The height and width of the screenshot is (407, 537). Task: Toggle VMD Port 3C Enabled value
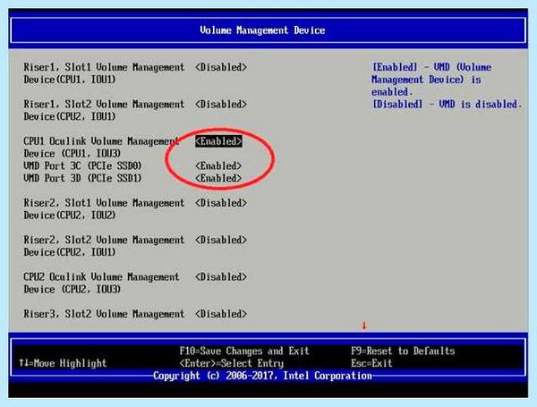(x=218, y=166)
